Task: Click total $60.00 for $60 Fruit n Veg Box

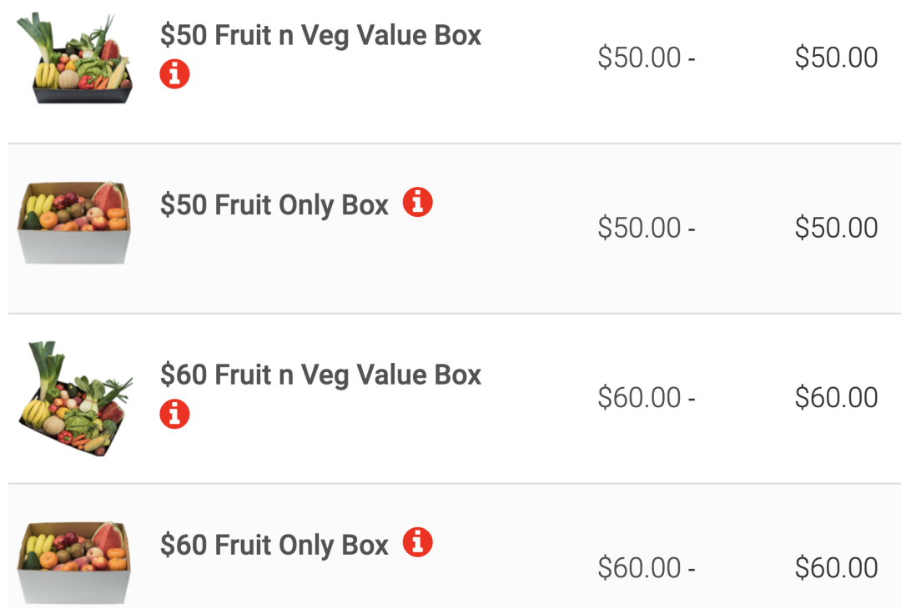Action: click(836, 398)
